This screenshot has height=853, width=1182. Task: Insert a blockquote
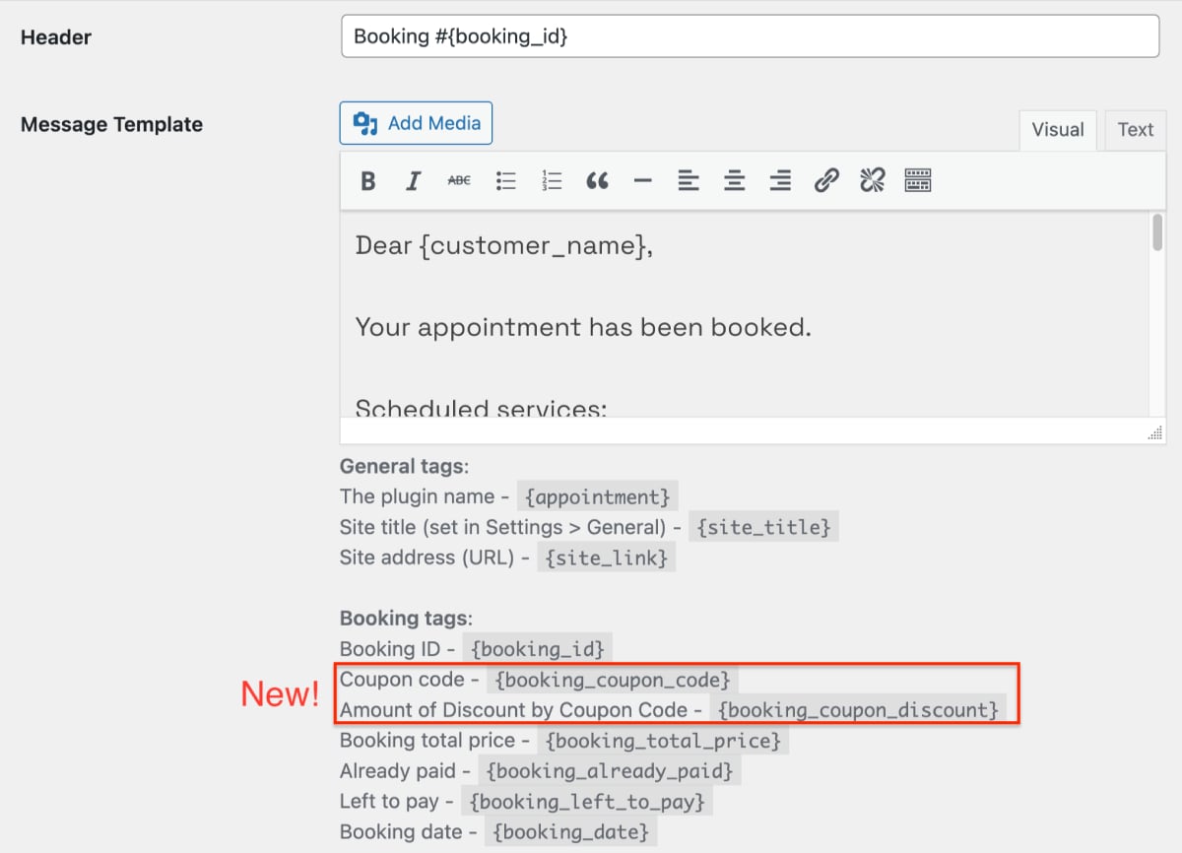click(597, 180)
